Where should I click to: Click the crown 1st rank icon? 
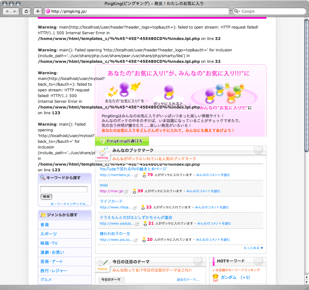(x=216, y=277)
